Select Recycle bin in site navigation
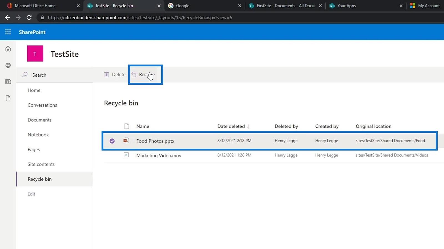The width and height of the screenshot is (444, 249). tap(40, 179)
